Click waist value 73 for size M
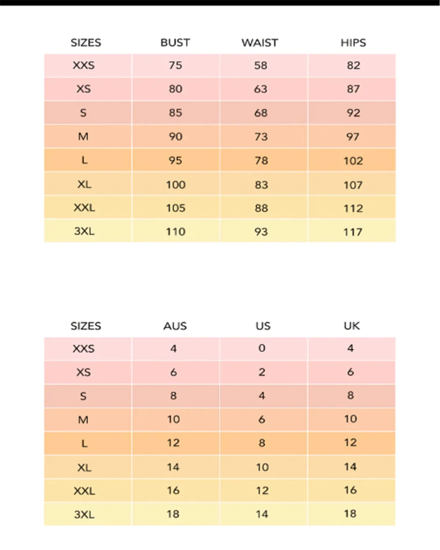 [x=261, y=137]
